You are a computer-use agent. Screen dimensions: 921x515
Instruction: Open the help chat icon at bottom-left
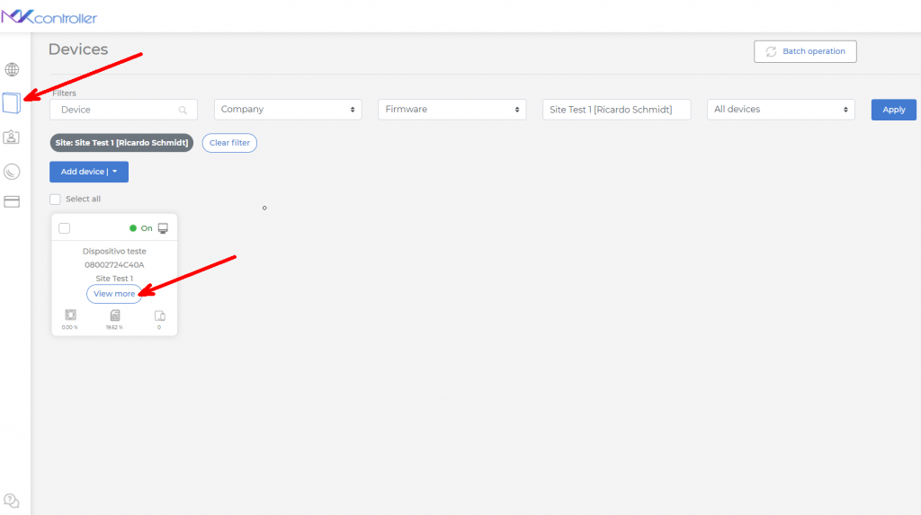click(x=12, y=501)
